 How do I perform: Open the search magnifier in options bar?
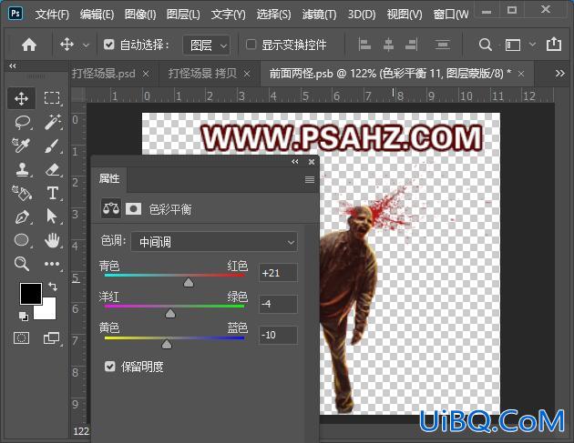coord(486,45)
